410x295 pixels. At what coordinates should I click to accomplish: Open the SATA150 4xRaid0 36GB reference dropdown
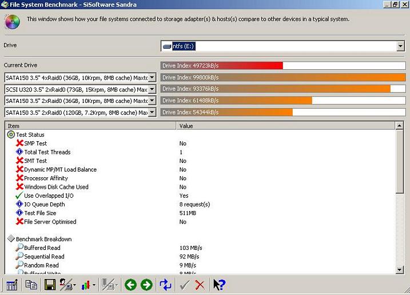[152, 77]
